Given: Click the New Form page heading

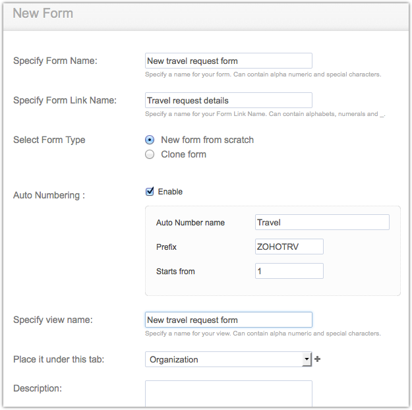Looking at the screenshot, I should tap(43, 13).
